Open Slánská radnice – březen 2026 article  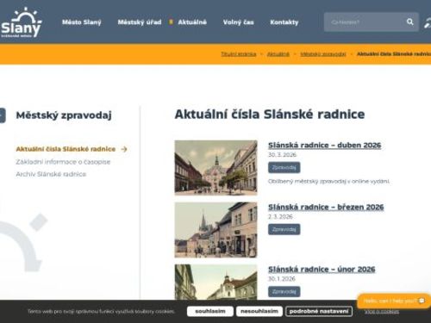[x=326, y=208]
